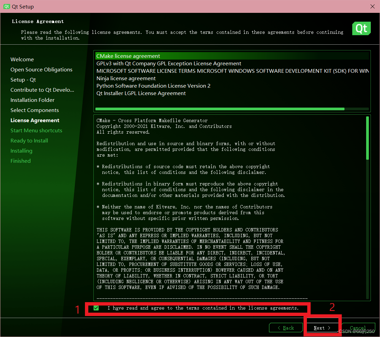380x337 pixels.
Task: Select Microsoft Software License Terms entry
Action: 232,71
